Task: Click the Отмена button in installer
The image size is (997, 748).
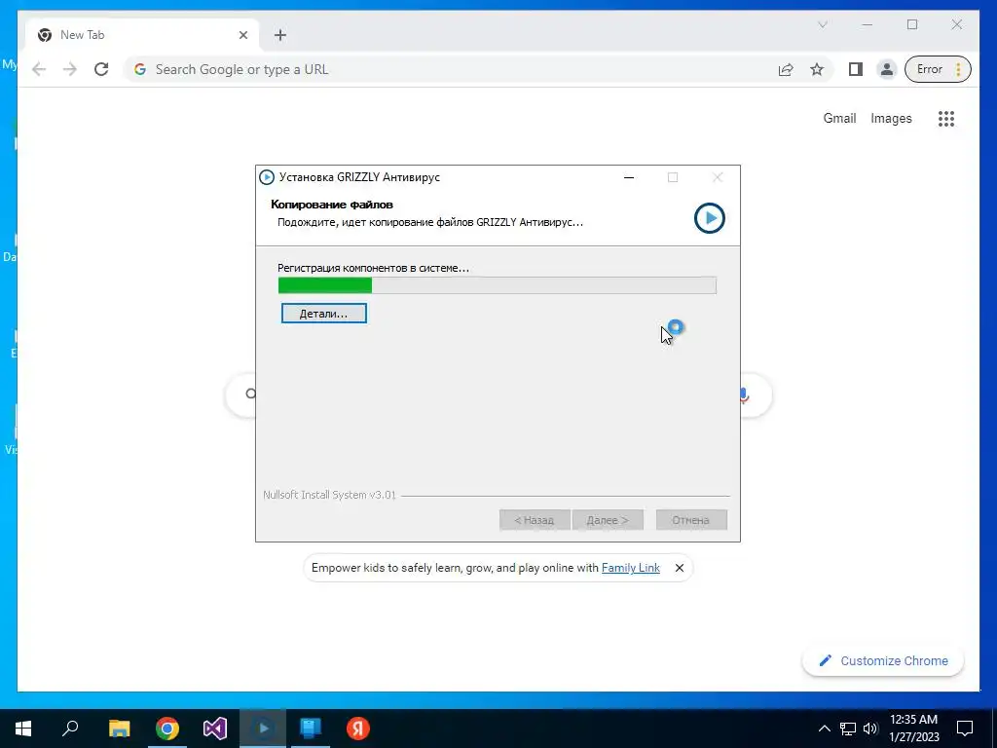Action: tap(691, 520)
